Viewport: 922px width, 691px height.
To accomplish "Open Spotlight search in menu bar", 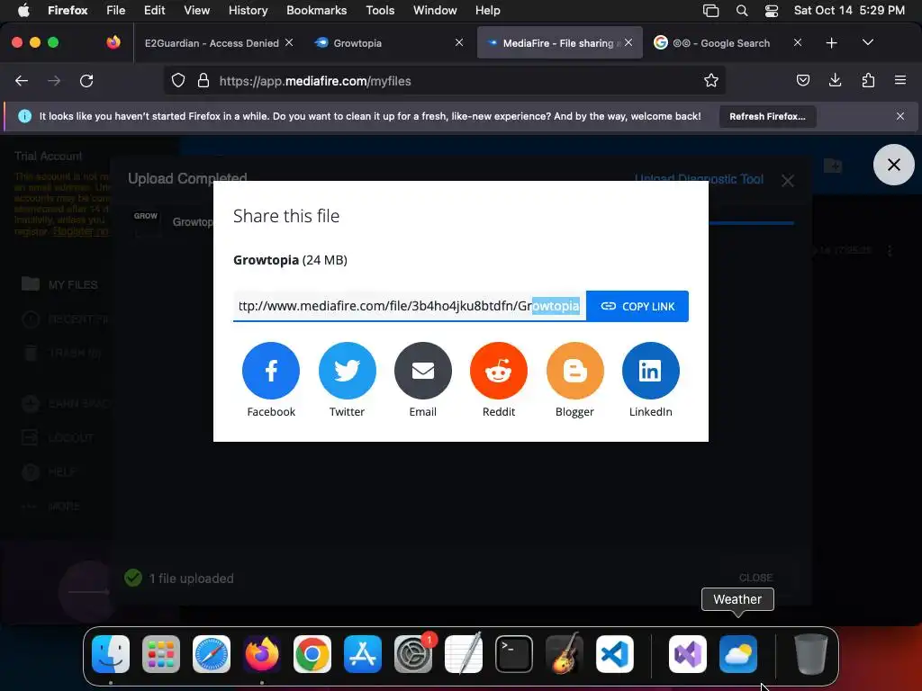I will (742, 11).
